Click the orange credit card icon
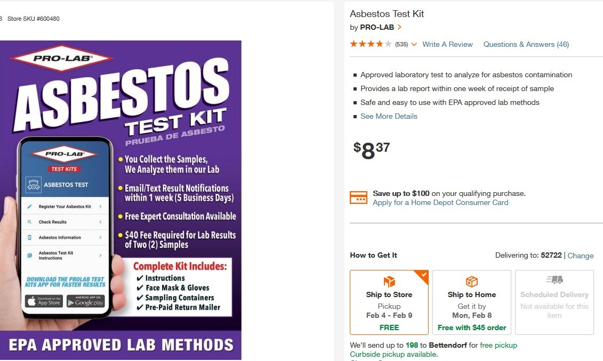The height and width of the screenshot is (361, 603). tap(358, 198)
